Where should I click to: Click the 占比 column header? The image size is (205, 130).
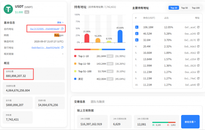(166, 18)
